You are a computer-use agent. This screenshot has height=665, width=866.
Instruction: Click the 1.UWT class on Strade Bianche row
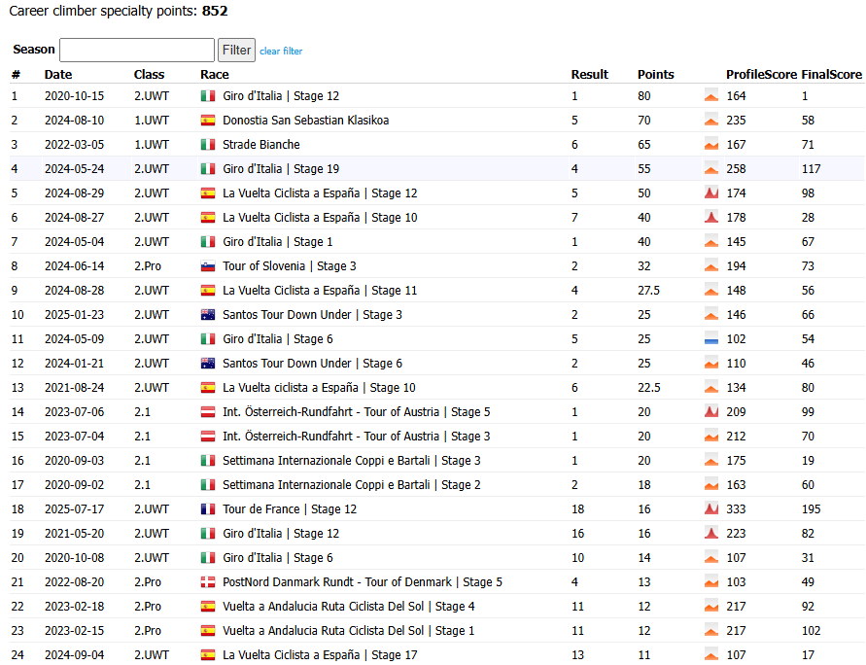152,145
